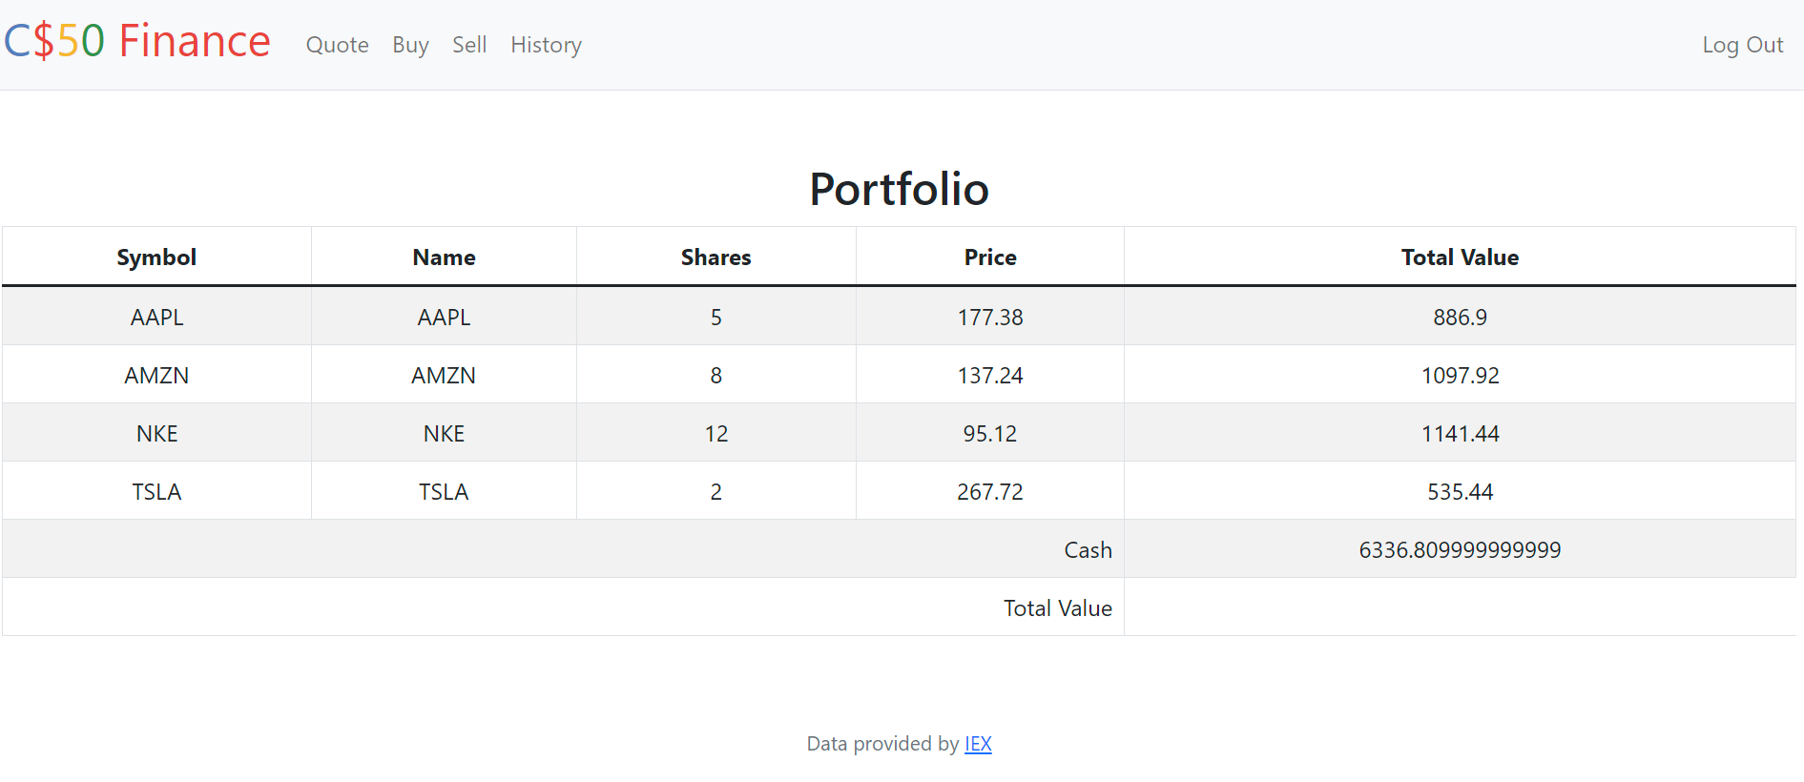1804x782 pixels.
Task: View transaction History
Action: [x=546, y=45]
